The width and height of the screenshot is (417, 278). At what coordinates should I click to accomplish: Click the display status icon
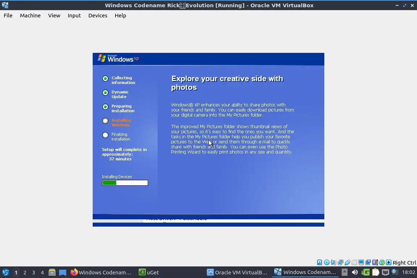(361, 262)
